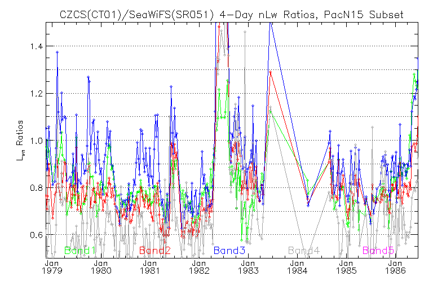Image resolution: width=433 pixels, height=289 pixels.
Task: Click the 1.2 y-axis tick value
Action: 36,94
